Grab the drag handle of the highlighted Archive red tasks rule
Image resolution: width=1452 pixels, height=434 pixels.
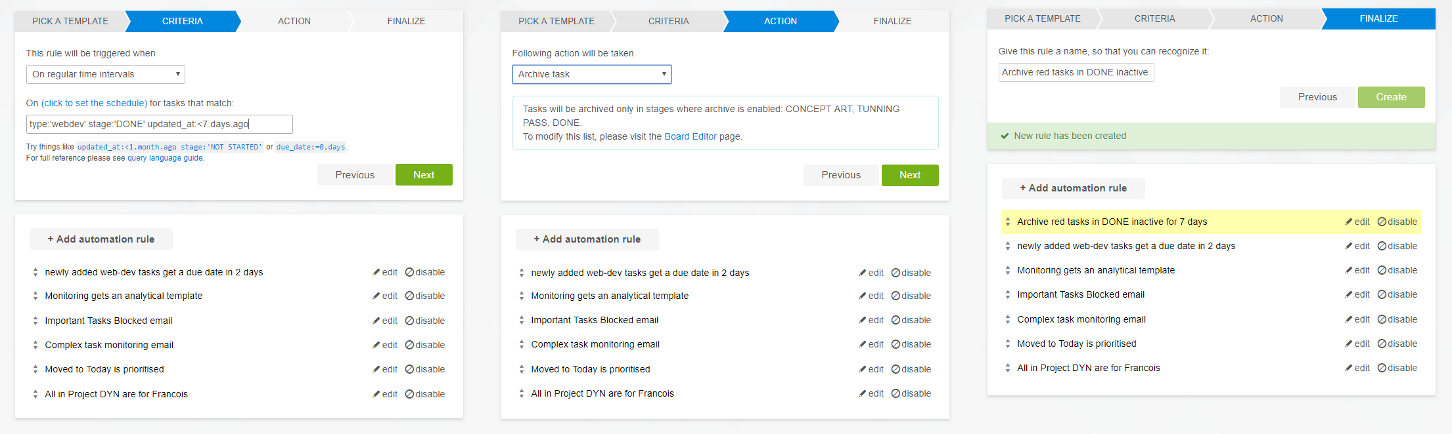[x=1008, y=222]
